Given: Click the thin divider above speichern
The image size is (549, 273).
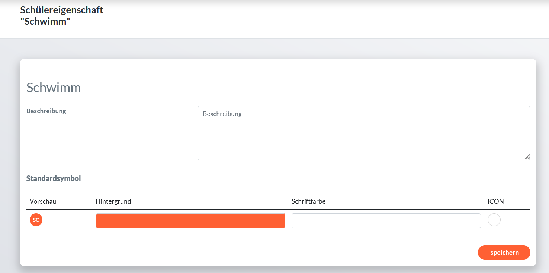Looking at the screenshot, I should (278, 239).
